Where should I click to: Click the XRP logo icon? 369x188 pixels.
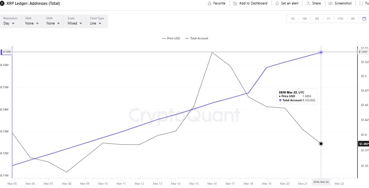tap(3, 3)
